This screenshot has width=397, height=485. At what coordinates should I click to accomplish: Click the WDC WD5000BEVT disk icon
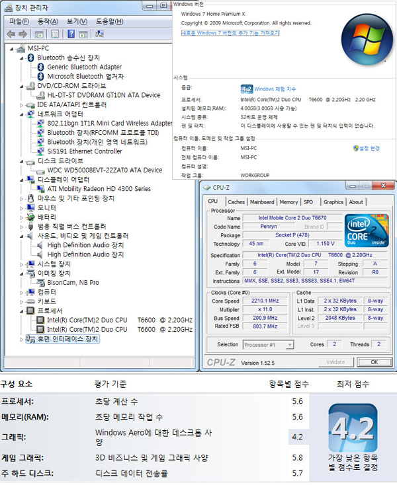pyautogui.click(x=40, y=170)
